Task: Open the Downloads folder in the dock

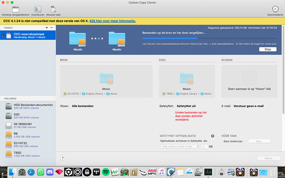Action: pos(264,172)
